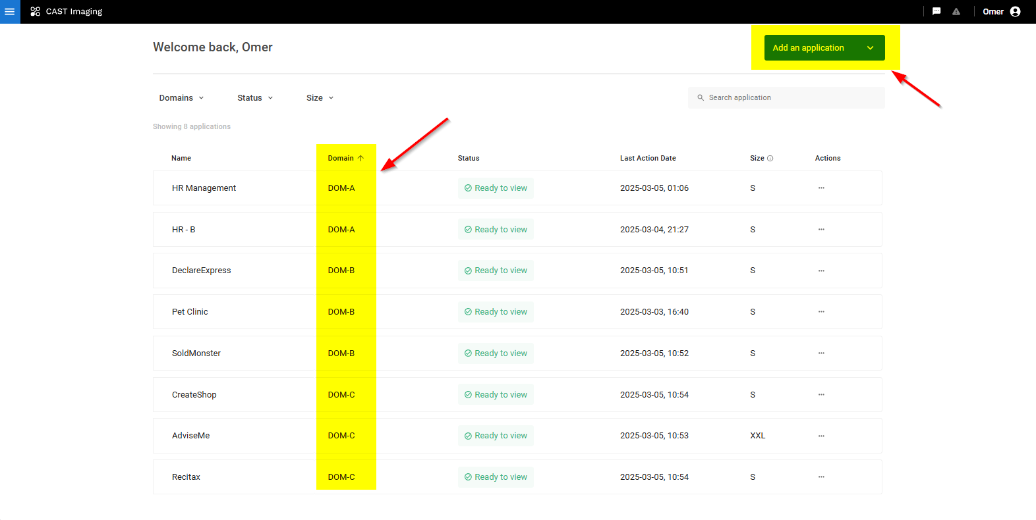Click the warning triangle alert icon
The width and height of the screenshot is (1036, 520).
pyautogui.click(x=956, y=12)
